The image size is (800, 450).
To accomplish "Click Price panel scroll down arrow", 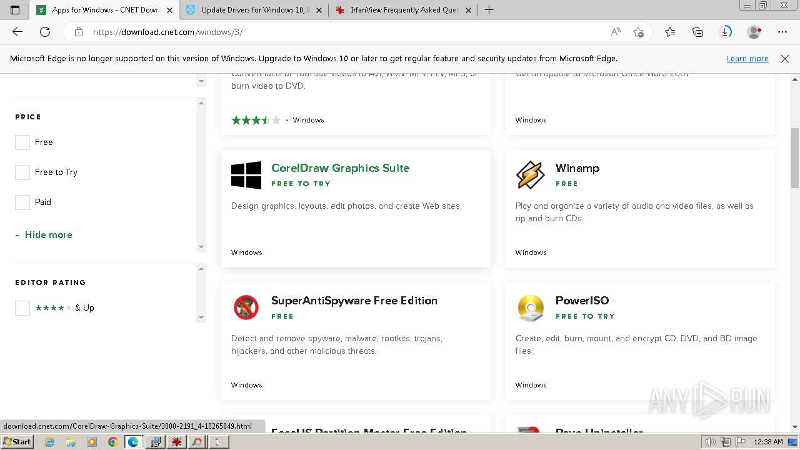I will click(201, 247).
